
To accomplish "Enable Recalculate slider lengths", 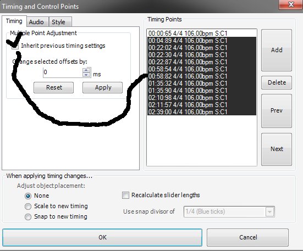I will pos(125,195).
